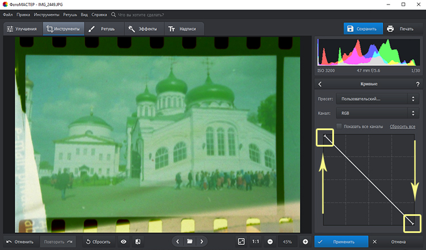This screenshot has width=426, height=250.
Task: Click the top-left curve control point
Action: coord(325,136)
